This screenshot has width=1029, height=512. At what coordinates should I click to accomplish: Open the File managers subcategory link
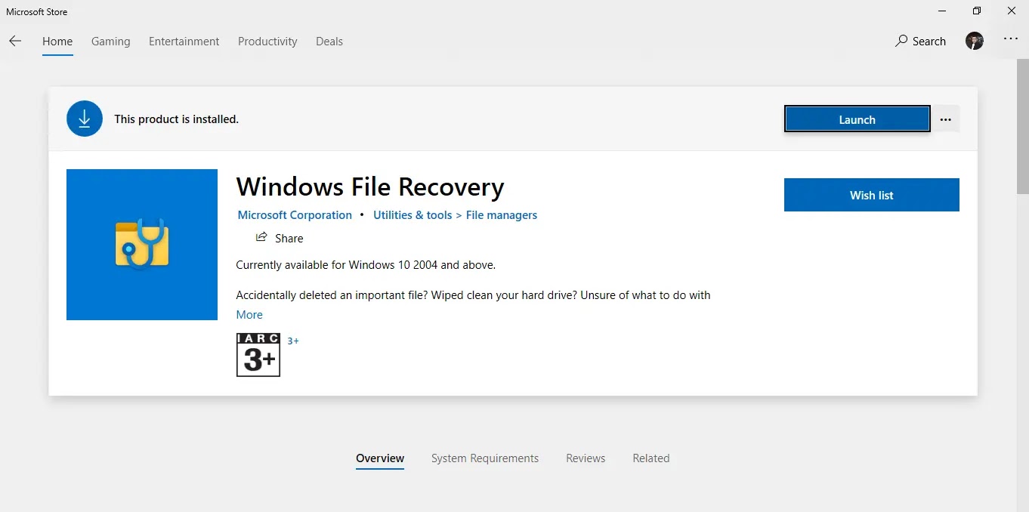click(x=502, y=215)
